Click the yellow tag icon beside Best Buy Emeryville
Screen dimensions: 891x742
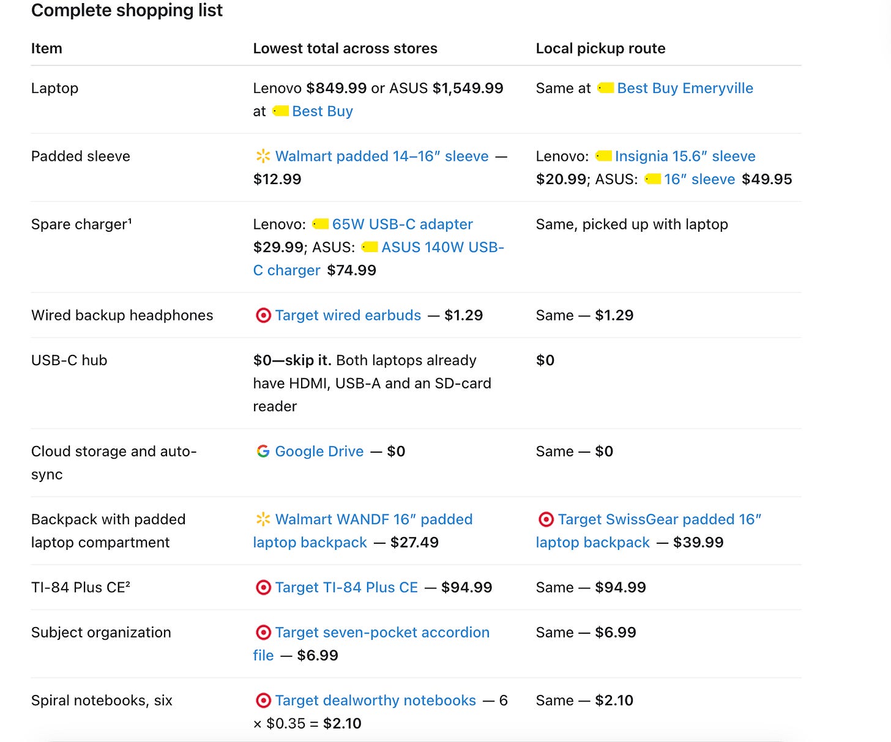click(605, 88)
